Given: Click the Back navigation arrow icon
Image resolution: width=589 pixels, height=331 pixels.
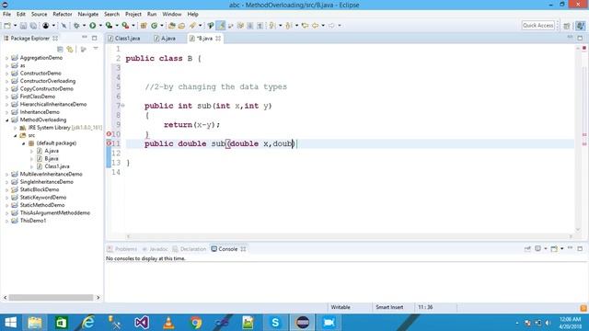Looking at the screenshot, I should tap(315, 26).
